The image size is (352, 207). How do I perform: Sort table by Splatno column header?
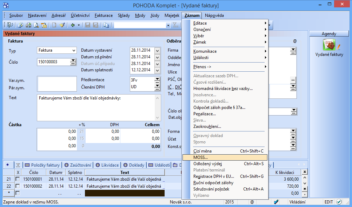tap(75, 173)
